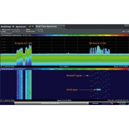This screenshot has height=129, width=129.
Task: Select the Persistence Spectrum window title
Action: [x=11, y=35]
